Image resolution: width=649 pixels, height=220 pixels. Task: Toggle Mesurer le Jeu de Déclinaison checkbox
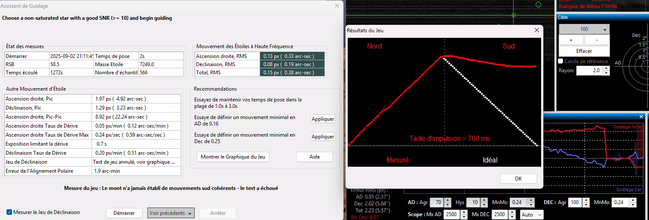click(9, 212)
